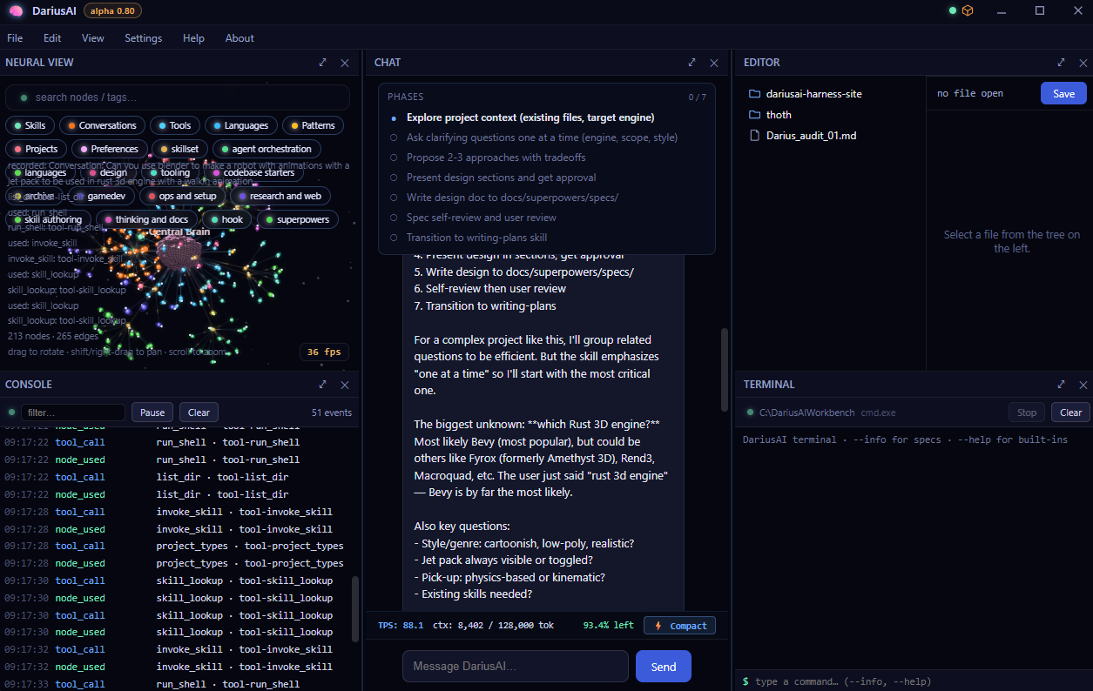Clear the console events
Image resolution: width=1093 pixels, height=691 pixels.
[199, 413]
